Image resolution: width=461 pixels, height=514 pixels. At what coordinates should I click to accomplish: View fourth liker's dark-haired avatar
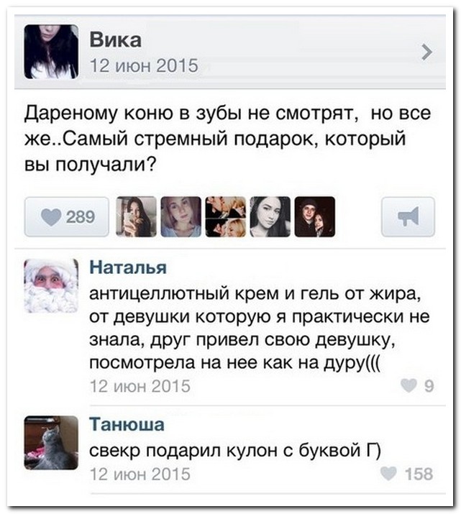(x=270, y=216)
